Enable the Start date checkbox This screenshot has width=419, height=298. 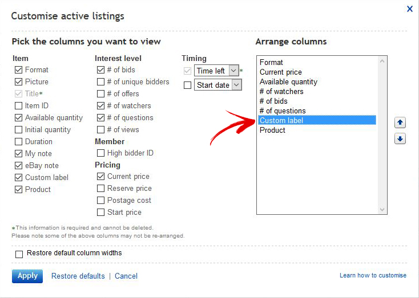click(x=188, y=85)
